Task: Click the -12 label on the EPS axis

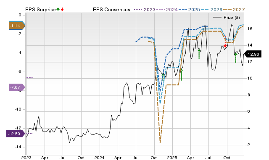Action: (x=18, y=128)
